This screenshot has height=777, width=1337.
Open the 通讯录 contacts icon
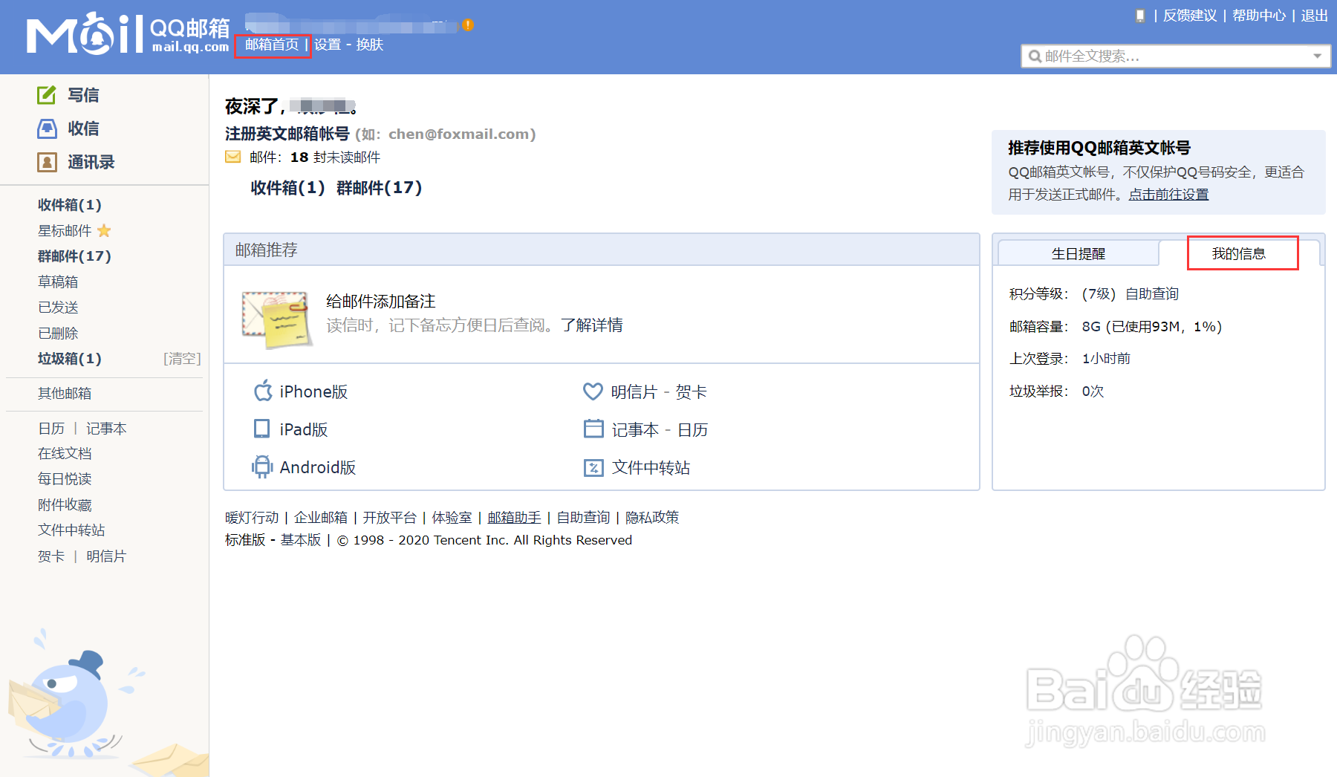46,162
